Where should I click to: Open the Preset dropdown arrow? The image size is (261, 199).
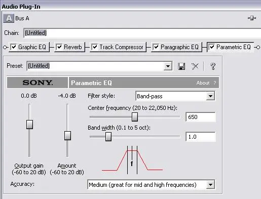pyautogui.click(x=168, y=66)
